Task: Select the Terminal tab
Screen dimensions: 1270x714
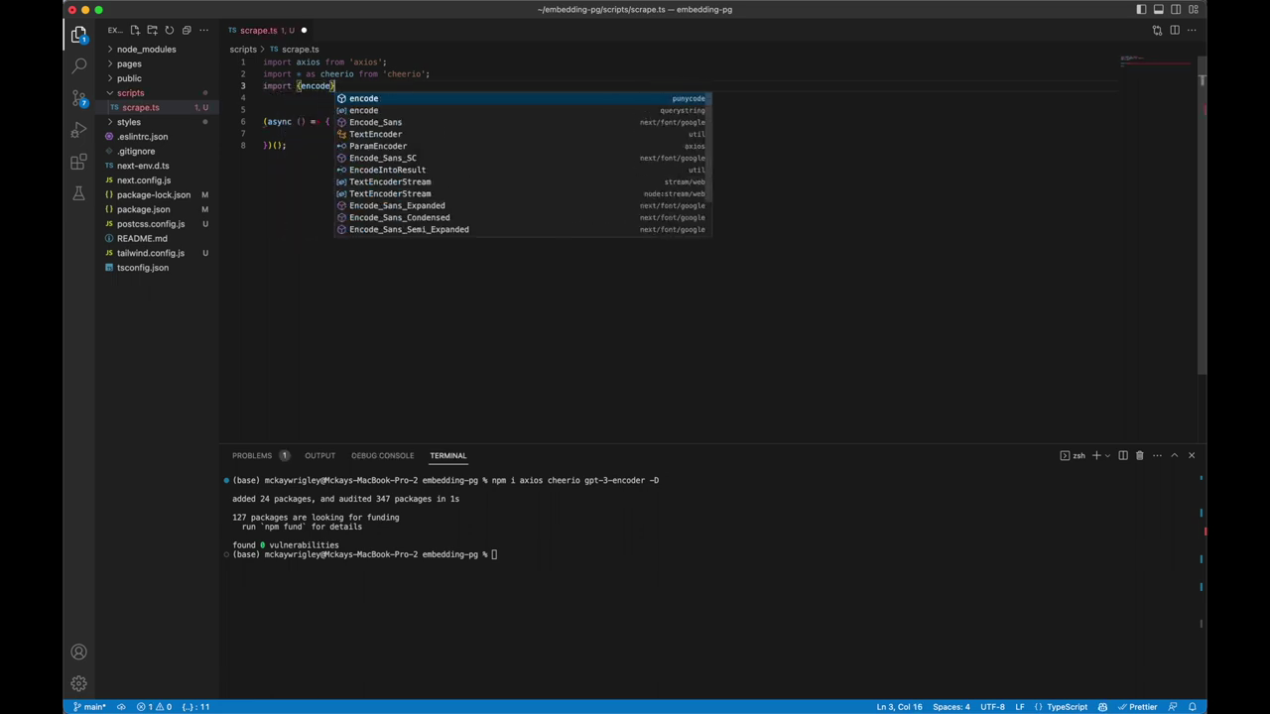Action: [447, 455]
